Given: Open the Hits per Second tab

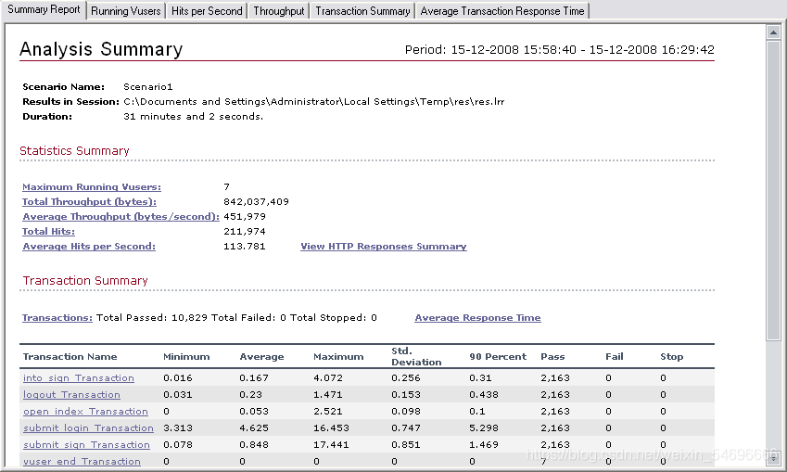Looking at the screenshot, I should tap(207, 11).
